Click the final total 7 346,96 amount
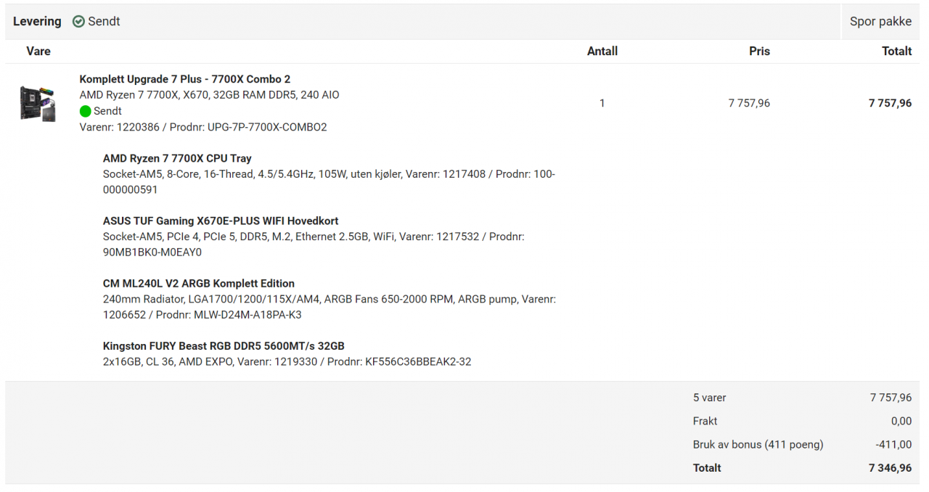929x492 pixels. (890, 468)
